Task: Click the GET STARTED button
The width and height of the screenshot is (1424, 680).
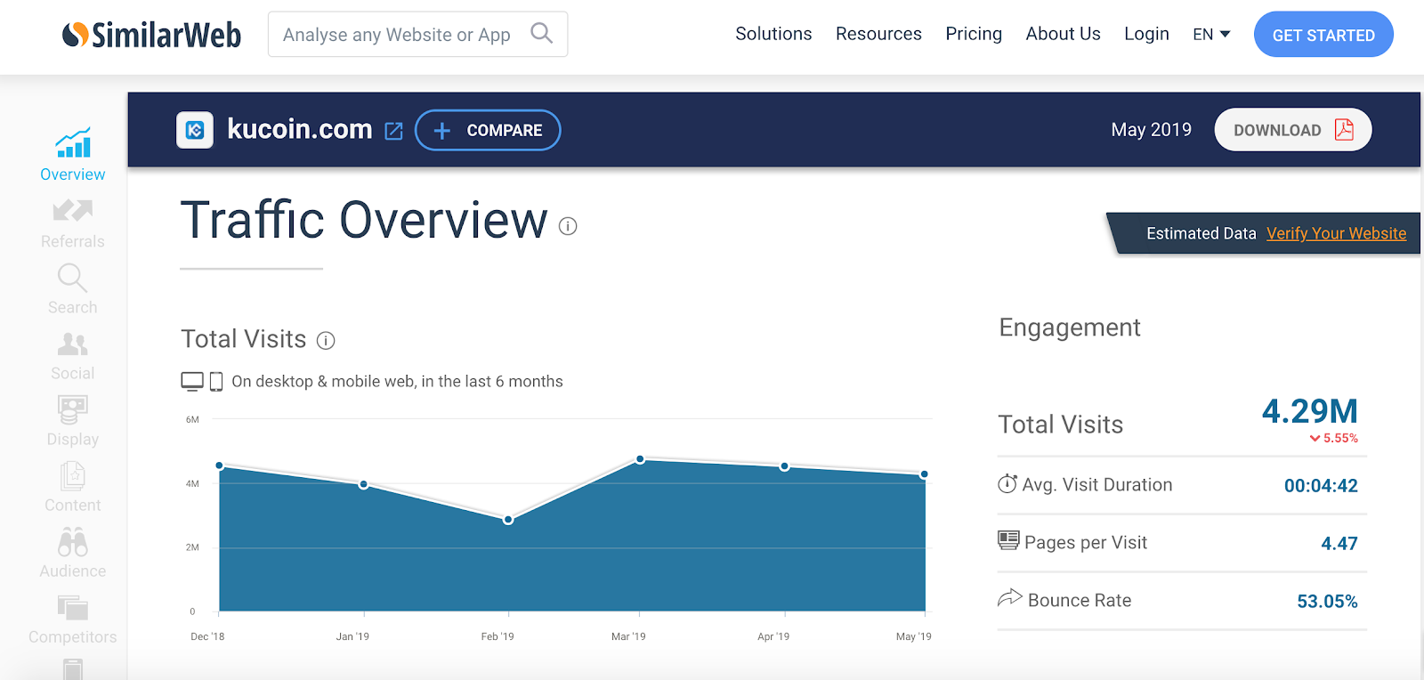Action: pyautogui.click(x=1323, y=35)
